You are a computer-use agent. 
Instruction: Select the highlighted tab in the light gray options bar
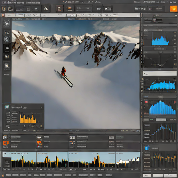point(71,15)
